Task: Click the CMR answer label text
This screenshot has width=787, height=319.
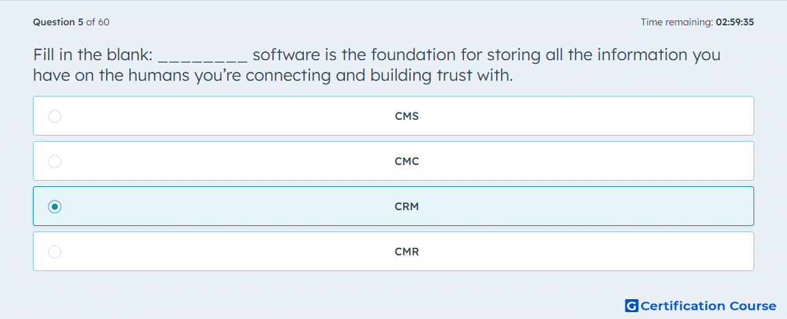Action: point(407,252)
